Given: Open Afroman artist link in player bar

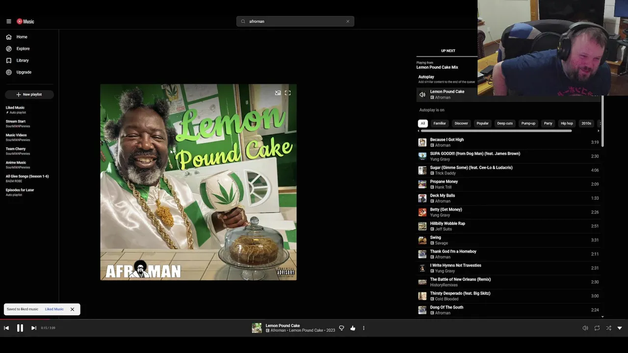Looking at the screenshot, I should click(x=278, y=330).
